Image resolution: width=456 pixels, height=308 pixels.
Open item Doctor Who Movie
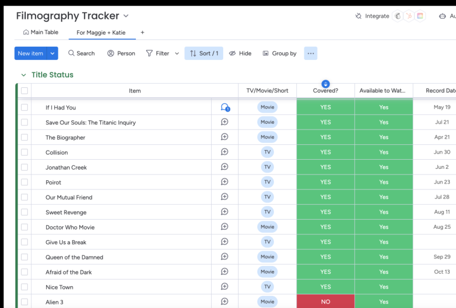click(x=70, y=227)
